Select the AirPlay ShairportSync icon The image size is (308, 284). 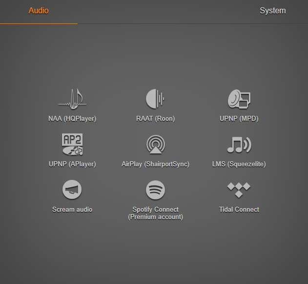(x=155, y=144)
